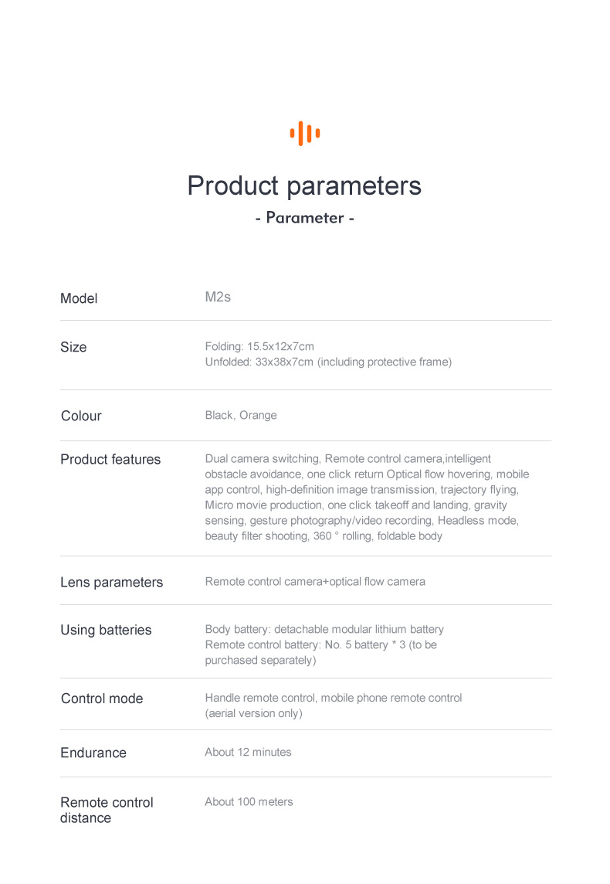Select the Lens parameters label
The height and width of the screenshot is (884, 610).
[x=111, y=582]
